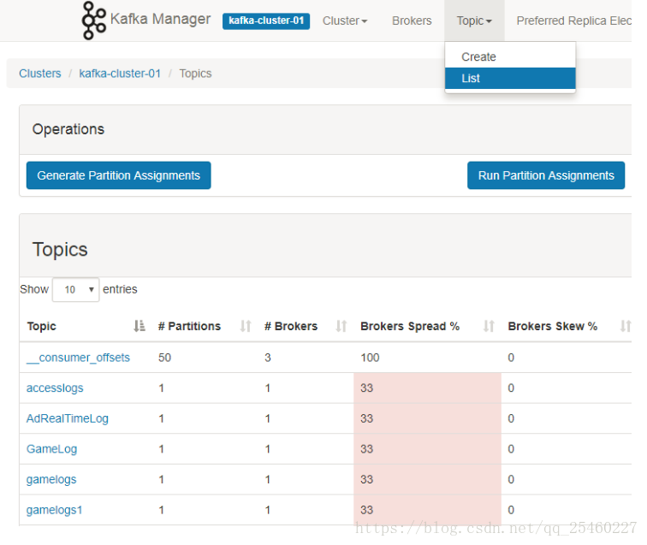Click the # Brokers column header
This screenshot has height=545, width=647.
(291, 326)
